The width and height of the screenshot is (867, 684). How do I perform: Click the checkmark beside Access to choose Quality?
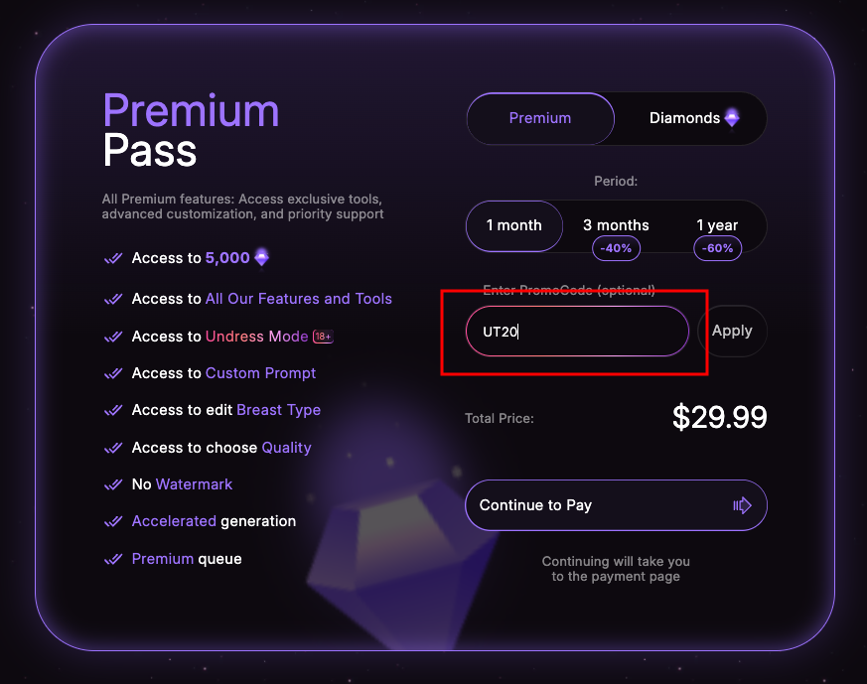[x=113, y=448]
